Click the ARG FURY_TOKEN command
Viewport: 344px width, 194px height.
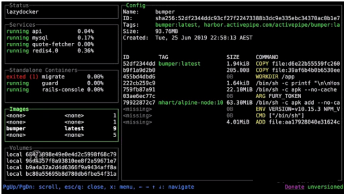[278, 96]
